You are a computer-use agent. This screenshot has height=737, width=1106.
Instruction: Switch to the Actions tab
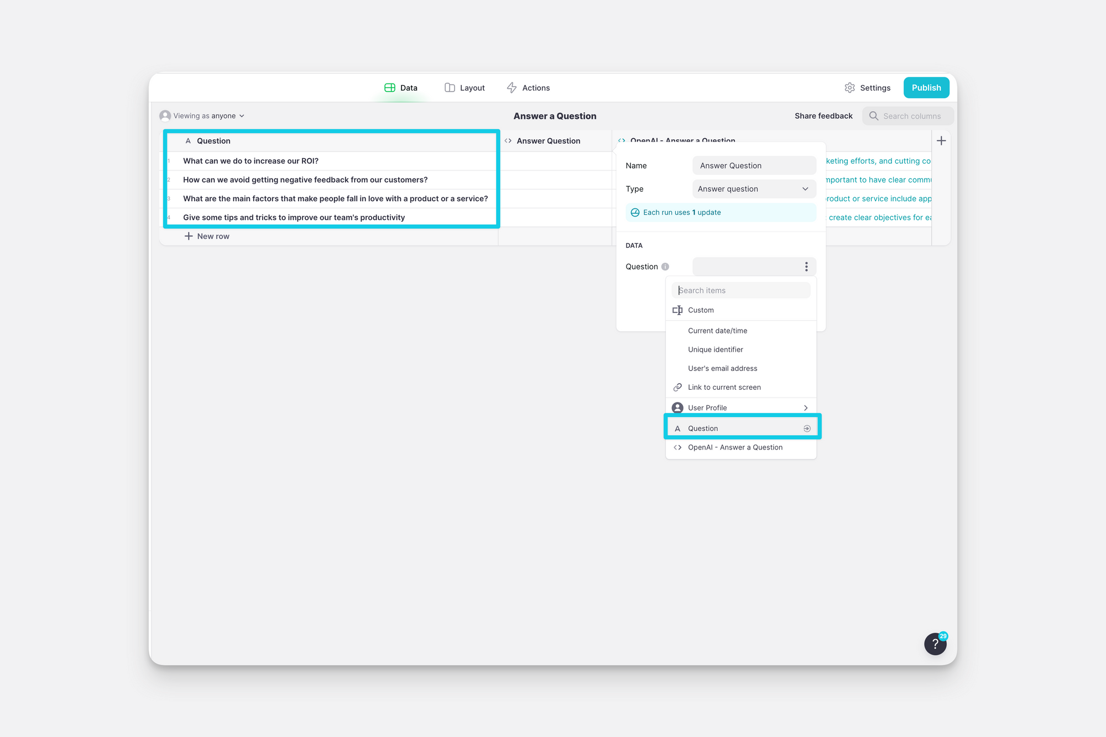pos(528,88)
